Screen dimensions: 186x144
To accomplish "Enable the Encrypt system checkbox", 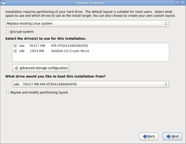I will pos(7,32).
